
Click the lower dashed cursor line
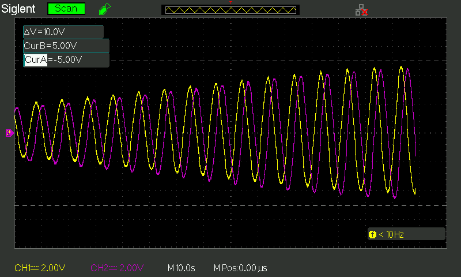(x=231, y=205)
